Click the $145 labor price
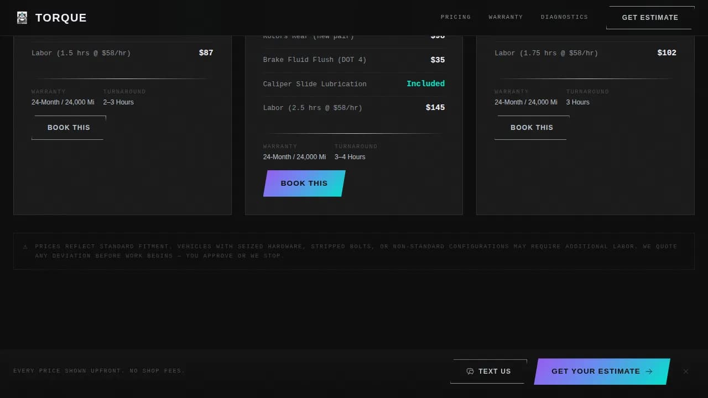Screen dimensions: 708x398 coord(435,108)
